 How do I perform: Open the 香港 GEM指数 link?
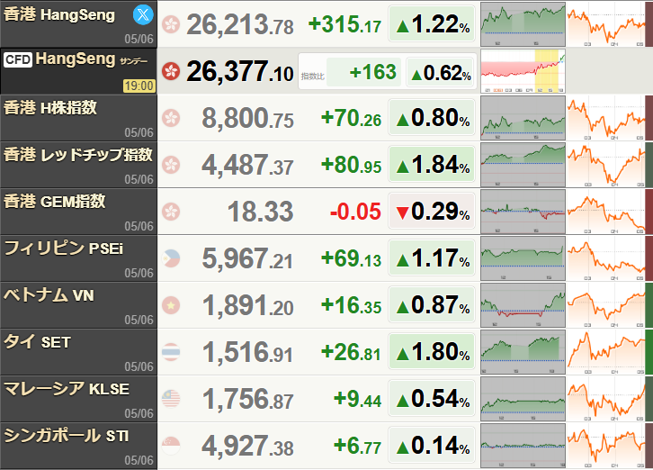click(x=55, y=202)
